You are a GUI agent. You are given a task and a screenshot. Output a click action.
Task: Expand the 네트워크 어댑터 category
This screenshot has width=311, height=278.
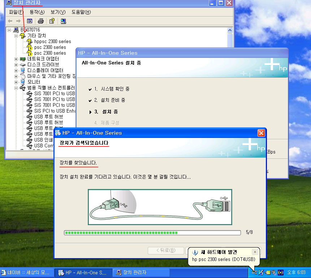coord(16,59)
